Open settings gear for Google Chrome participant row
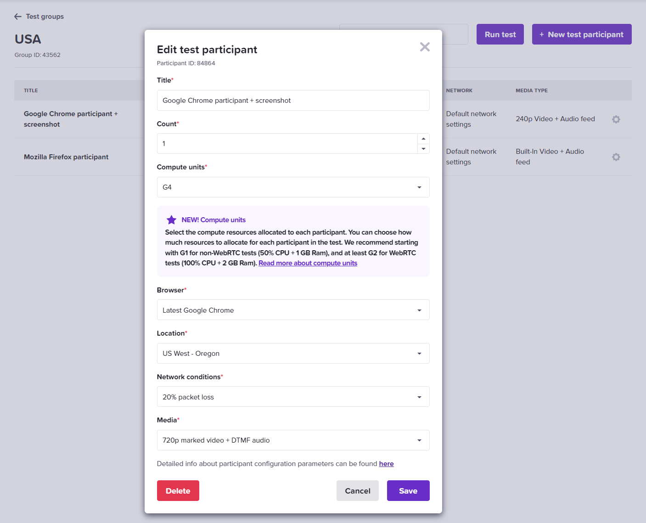The width and height of the screenshot is (646, 523). click(x=616, y=119)
